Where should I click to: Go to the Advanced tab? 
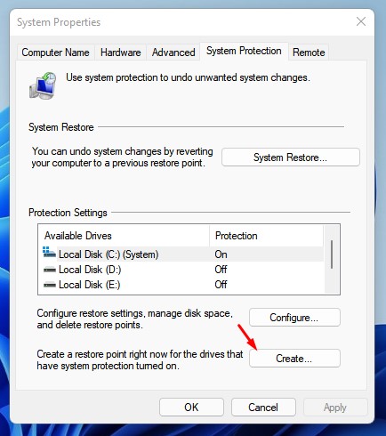[x=173, y=52]
